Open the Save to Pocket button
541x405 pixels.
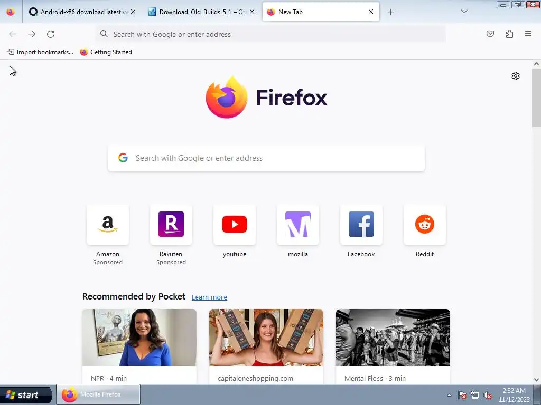coord(490,34)
